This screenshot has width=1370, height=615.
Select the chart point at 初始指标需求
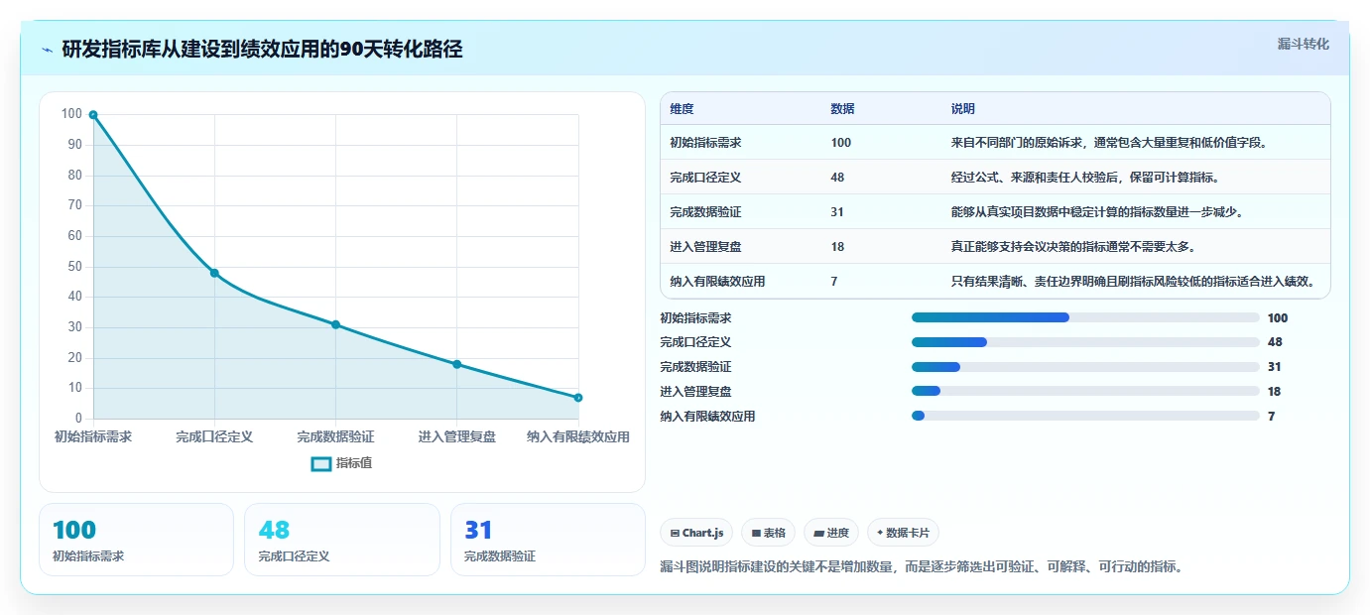pyautogui.click(x=93, y=115)
